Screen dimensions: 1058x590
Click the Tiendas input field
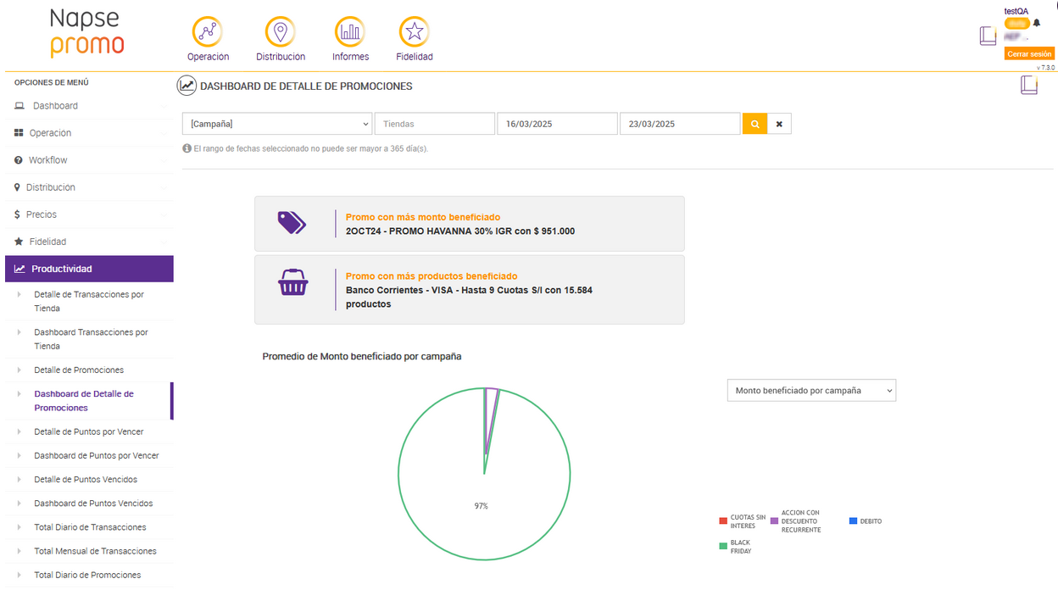434,124
